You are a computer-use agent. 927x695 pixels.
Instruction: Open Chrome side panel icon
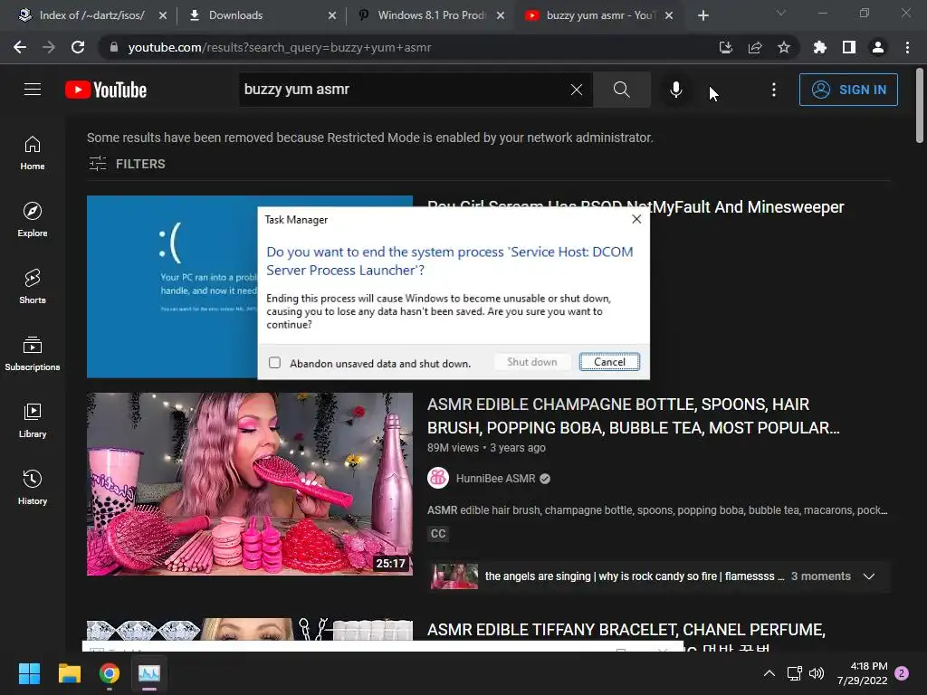point(849,47)
